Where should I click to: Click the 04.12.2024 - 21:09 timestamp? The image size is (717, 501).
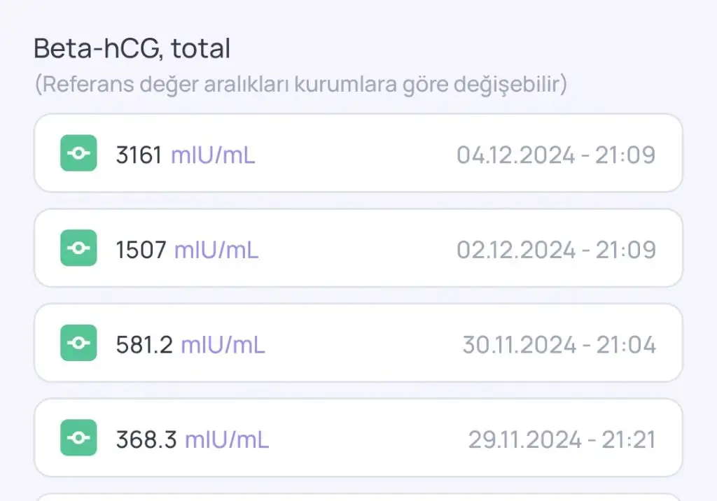click(x=556, y=155)
